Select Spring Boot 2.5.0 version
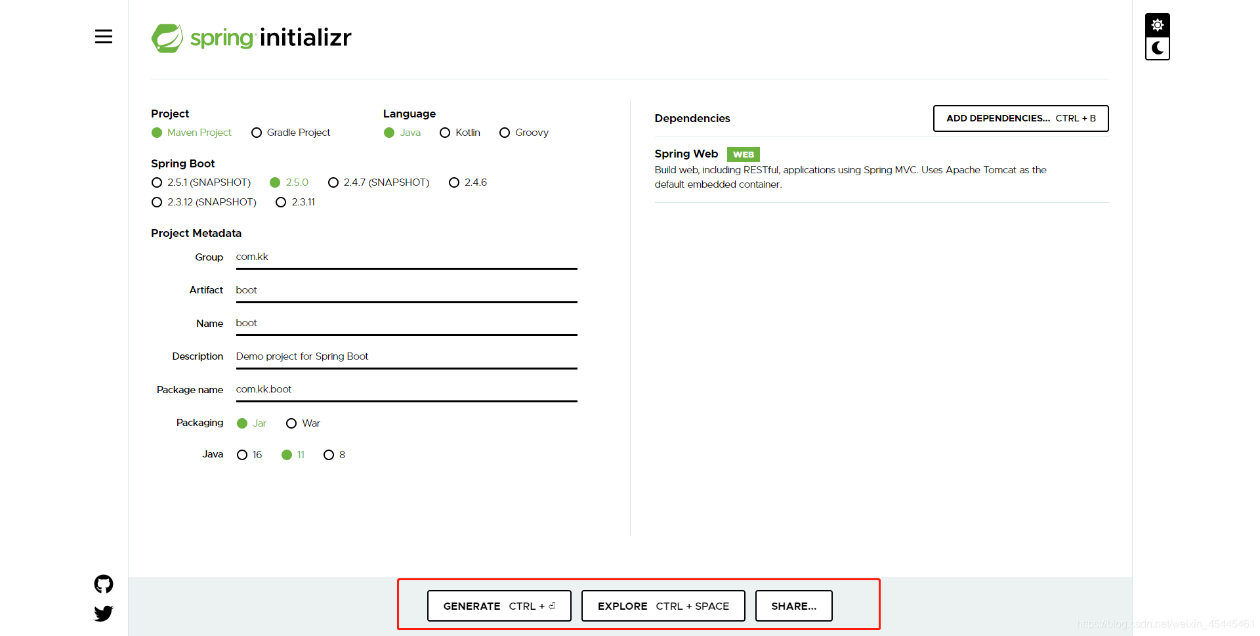1260x636 pixels. [289, 182]
